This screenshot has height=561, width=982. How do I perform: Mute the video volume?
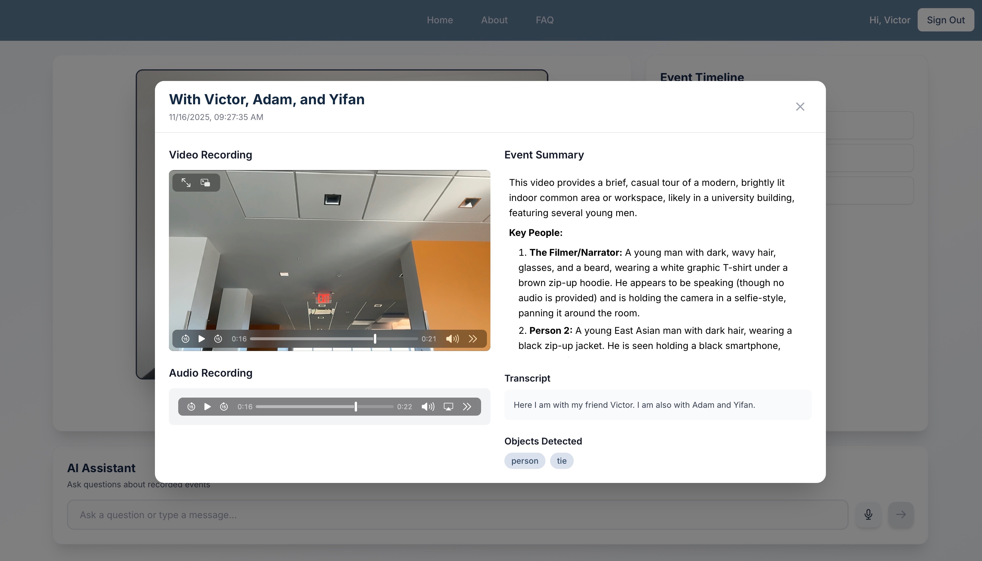[452, 339]
